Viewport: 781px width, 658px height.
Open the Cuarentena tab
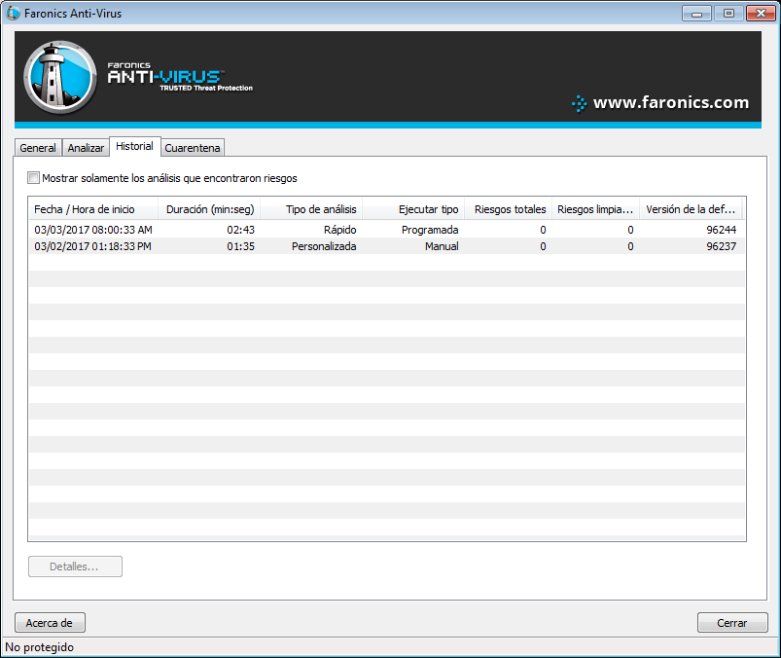(193, 148)
